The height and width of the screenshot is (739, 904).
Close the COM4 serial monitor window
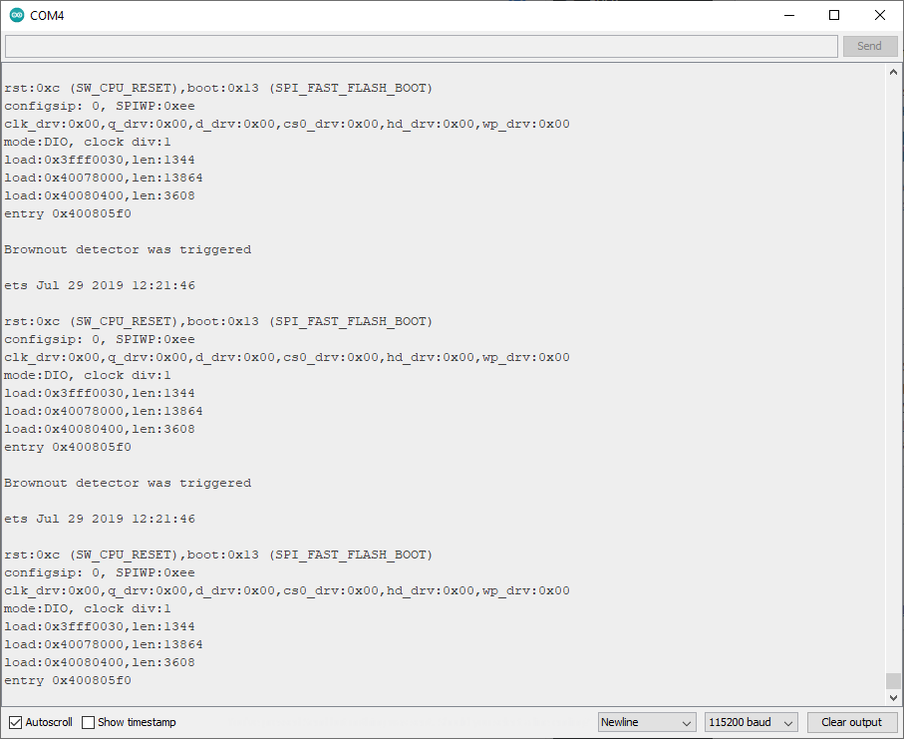coord(880,15)
